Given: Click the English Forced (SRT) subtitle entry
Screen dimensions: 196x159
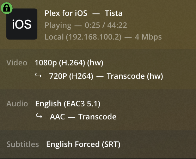Looking at the screenshot, I should pos(83,145).
